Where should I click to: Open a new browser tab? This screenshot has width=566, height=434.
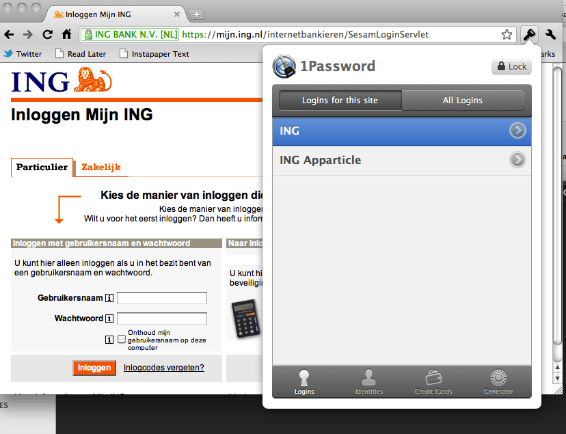tap(197, 14)
